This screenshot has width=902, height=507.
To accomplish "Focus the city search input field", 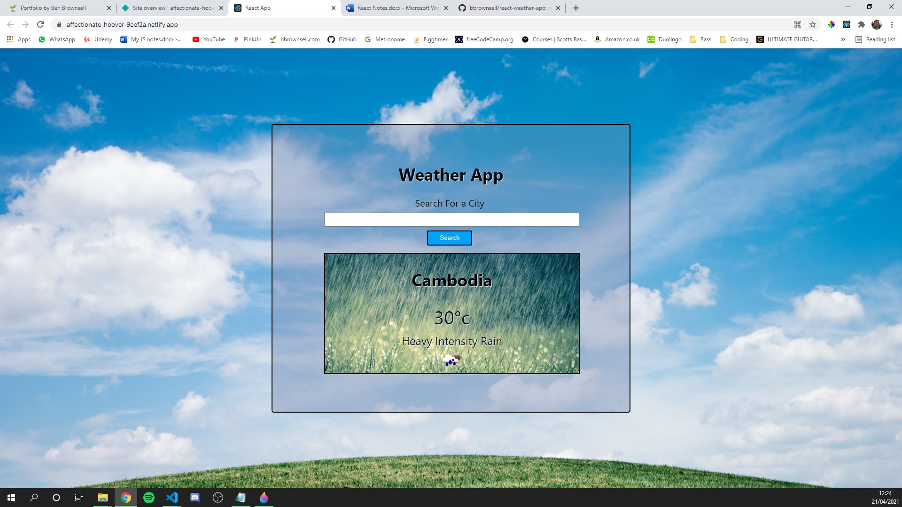I will [451, 220].
